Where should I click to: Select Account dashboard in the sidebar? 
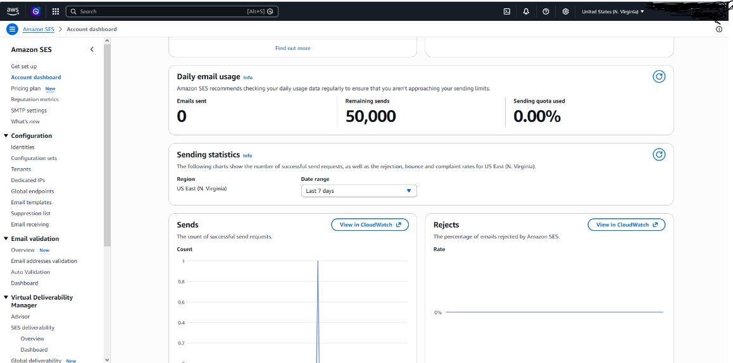click(36, 78)
